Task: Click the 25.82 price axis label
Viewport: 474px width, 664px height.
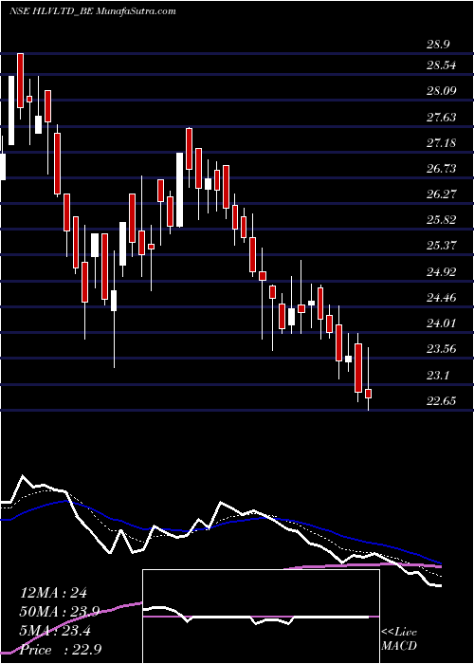Action: 442,220
